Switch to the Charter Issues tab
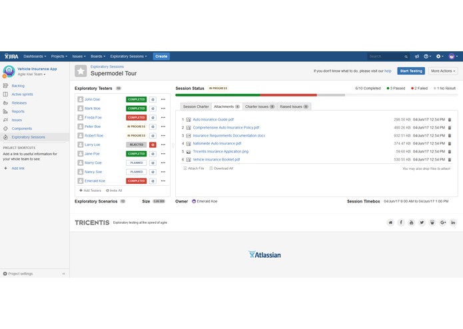The image size is (463, 329). (260, 107)
